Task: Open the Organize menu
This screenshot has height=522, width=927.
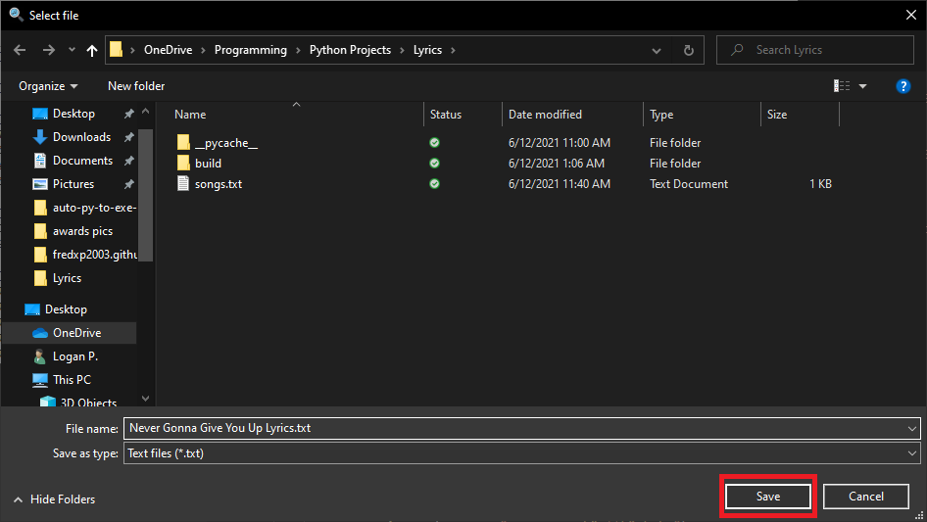Action: pyautogui.click(x=48, y=86)
